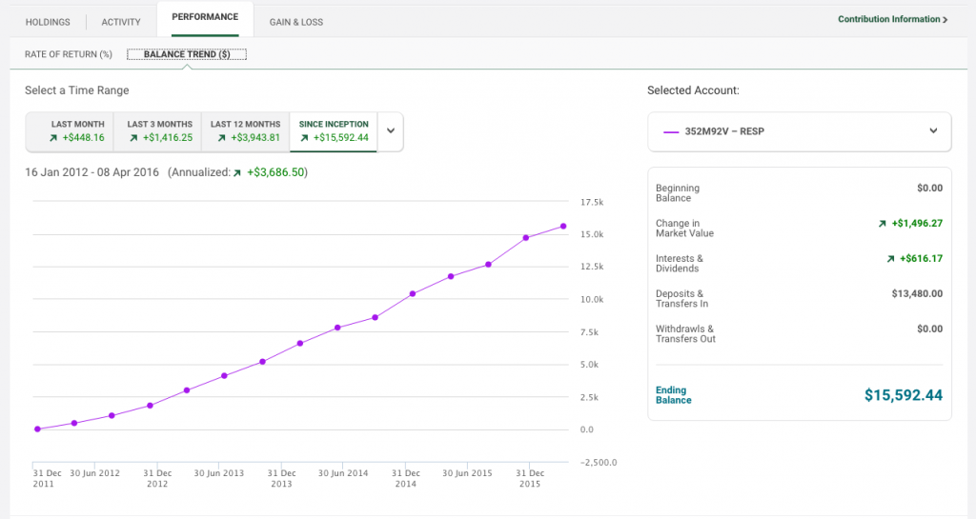
Task: Expand more time range options chevron
Action: click(x=391, y=131)
